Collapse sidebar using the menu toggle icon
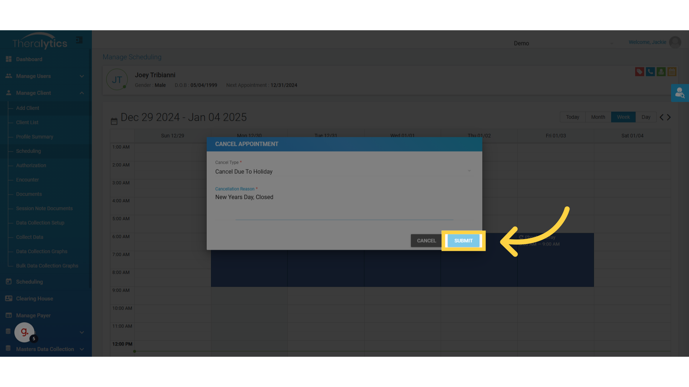This screenshot has width=689, height=387. pos(79,40)
